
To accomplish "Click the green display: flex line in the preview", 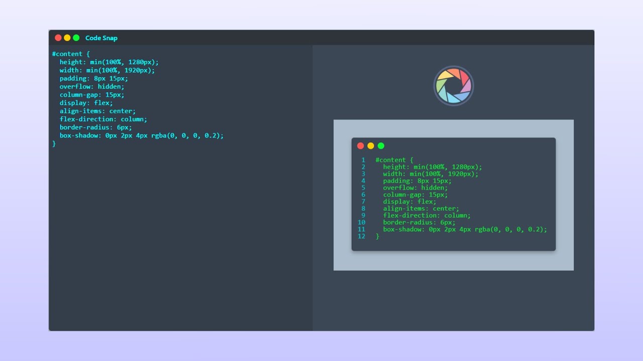I will click(410, 202).
